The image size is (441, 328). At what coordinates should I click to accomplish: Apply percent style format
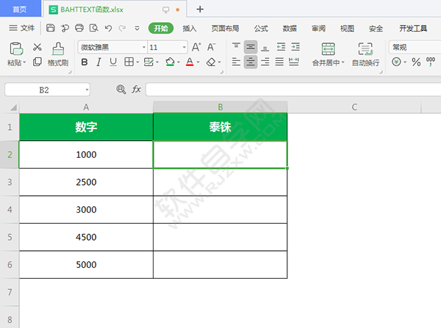point(416,62)
